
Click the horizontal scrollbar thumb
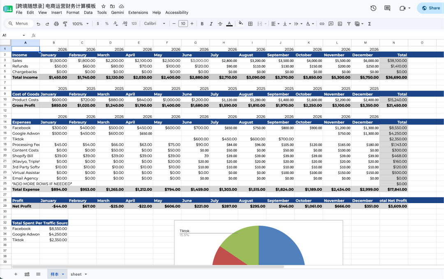148,267
